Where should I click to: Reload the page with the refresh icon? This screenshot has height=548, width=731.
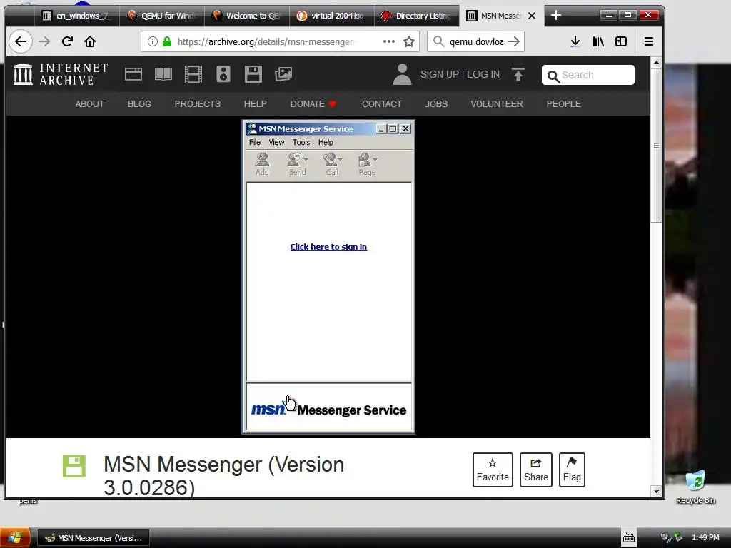tap(67, 41)
